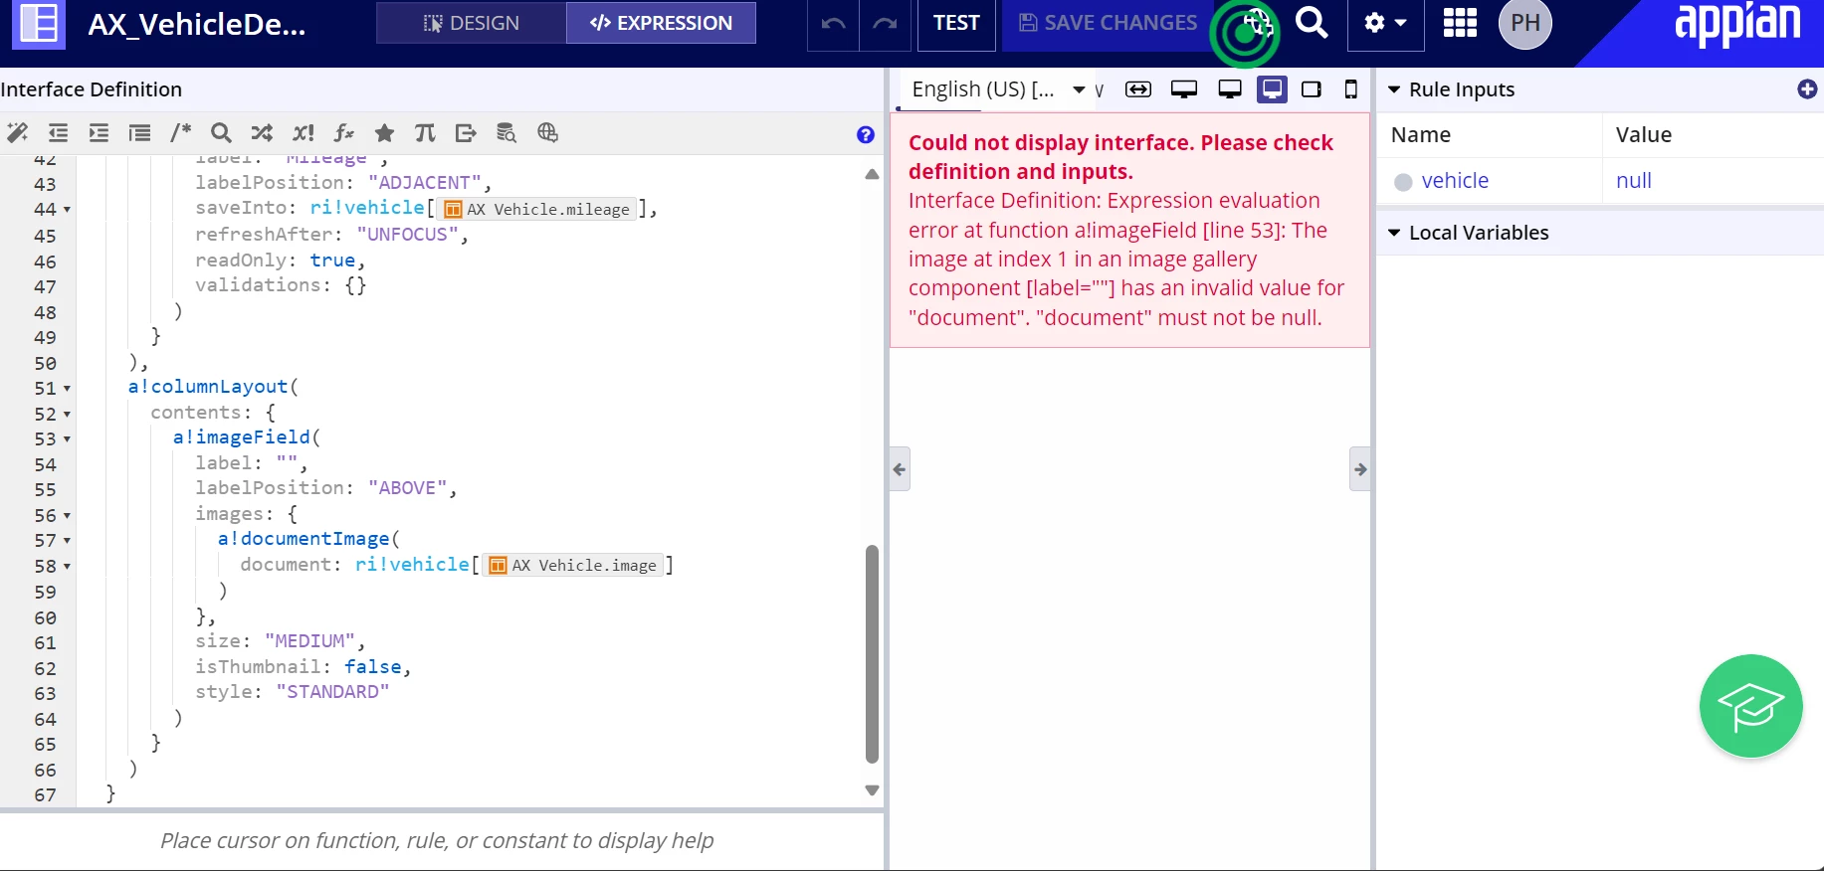
Task: Click the magic wand format expression icon
Action: coord(17,133)
